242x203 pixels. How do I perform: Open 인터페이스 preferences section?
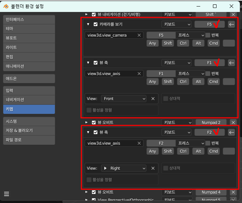29,20
